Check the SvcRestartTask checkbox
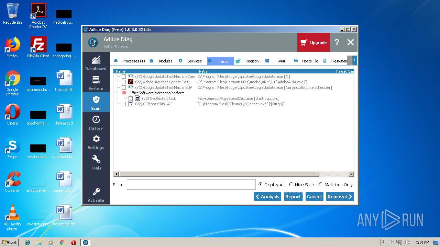The height and width of the screenshot is (247, 440). click(131, 98)
